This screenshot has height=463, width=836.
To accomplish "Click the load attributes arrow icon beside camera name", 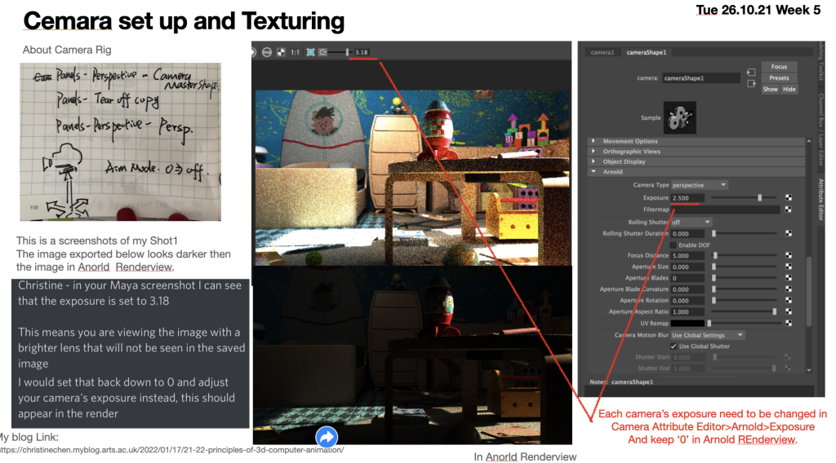I will point(750,72).
